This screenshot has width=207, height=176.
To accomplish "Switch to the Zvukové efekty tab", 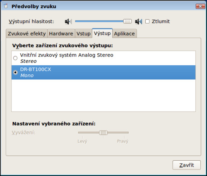I will pyautogui.click(x=26, y=33).
